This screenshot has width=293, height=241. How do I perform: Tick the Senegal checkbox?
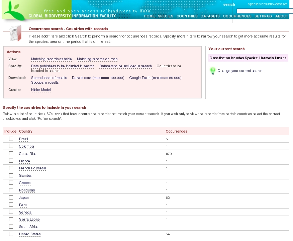pyautogui.click(x=11, y=212)
